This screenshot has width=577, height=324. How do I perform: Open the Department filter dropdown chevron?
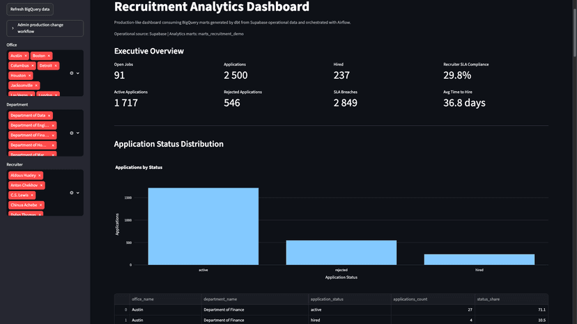[77, 133]
